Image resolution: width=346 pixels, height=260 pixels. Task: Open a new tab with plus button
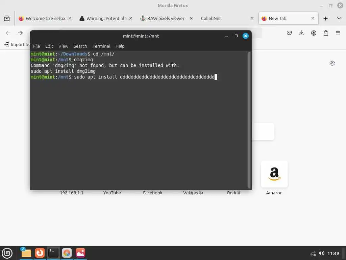pyautogui.click(x=325, y=19)
